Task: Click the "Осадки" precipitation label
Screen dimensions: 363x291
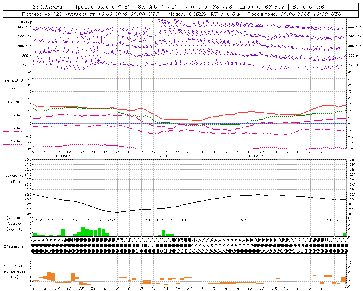Action: coord(15,223)
